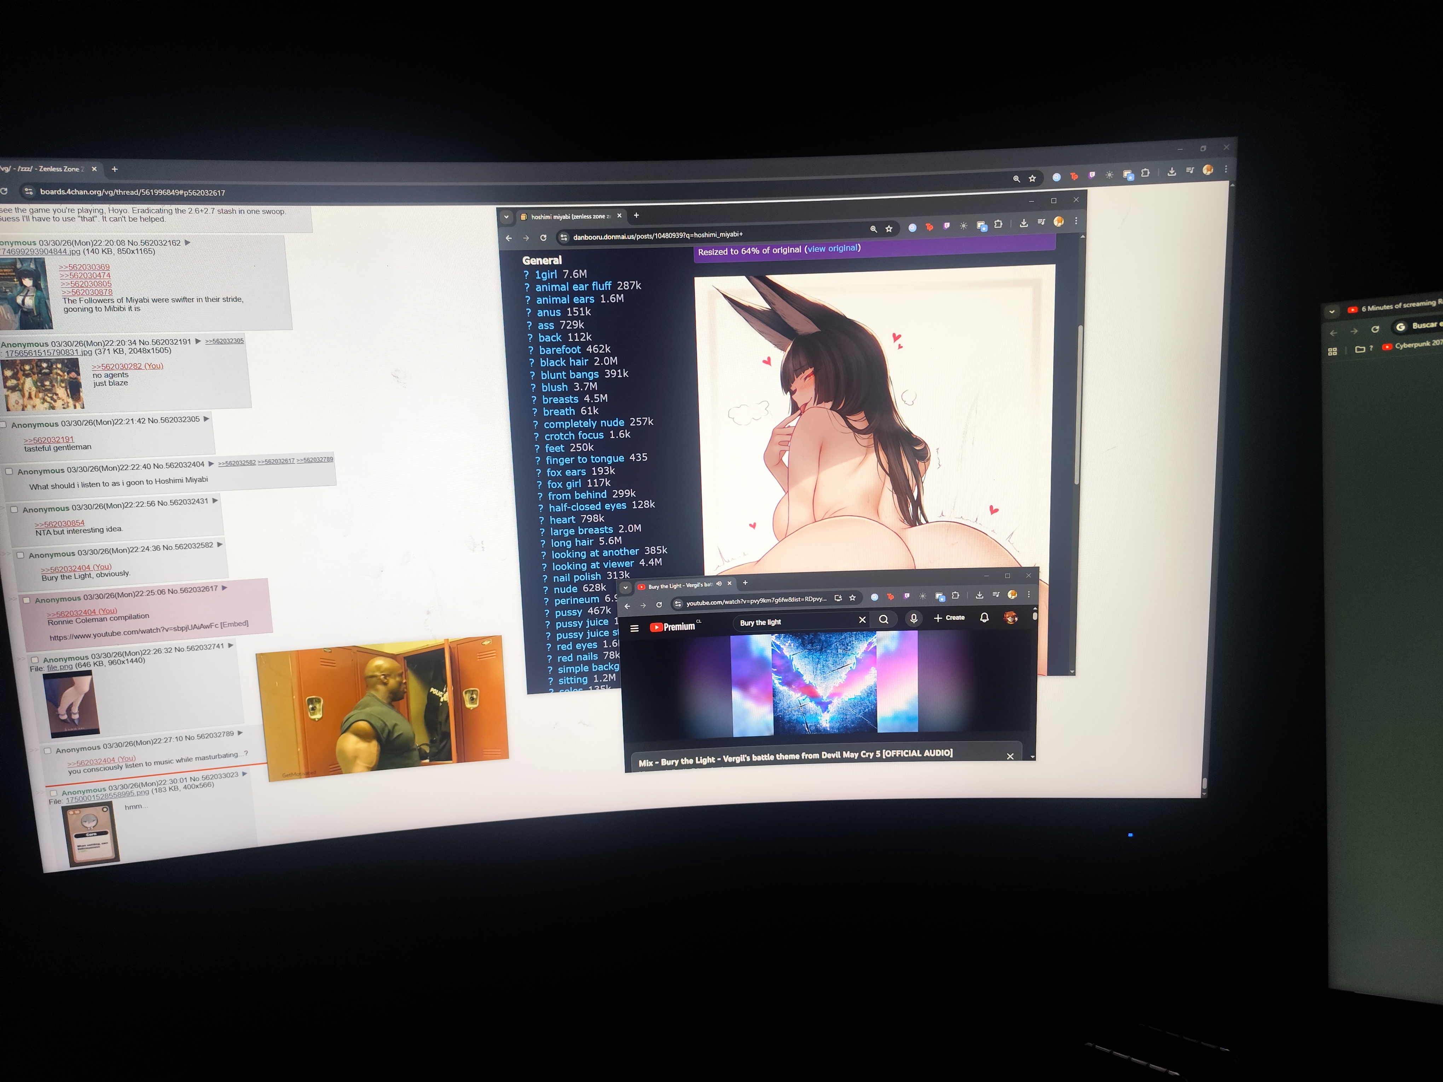Click the 'view original' link
The width and height of the screenshot is (1443, 1082).
pos(833,249)
